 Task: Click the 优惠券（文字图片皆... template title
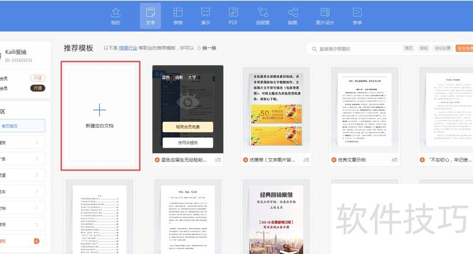pos(272,159)
